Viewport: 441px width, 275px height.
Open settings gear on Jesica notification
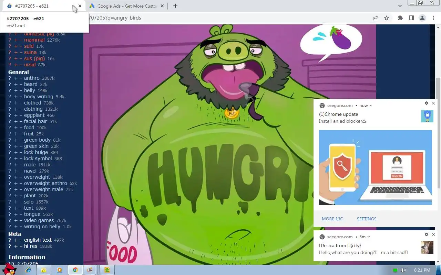pyautogui.click(x=426, y=234)
